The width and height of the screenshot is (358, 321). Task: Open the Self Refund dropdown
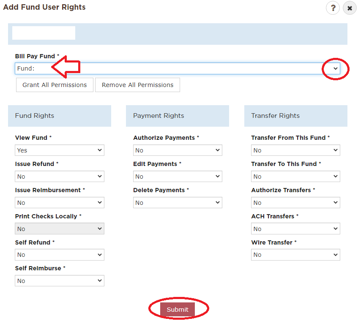[60, 255]
